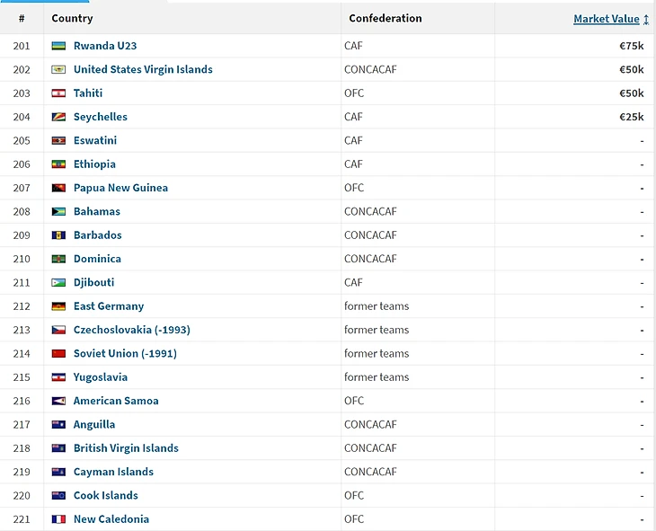Open Czechoslovakia (-1993) link
The image size is (656, 531).
[x=132, y=330]
